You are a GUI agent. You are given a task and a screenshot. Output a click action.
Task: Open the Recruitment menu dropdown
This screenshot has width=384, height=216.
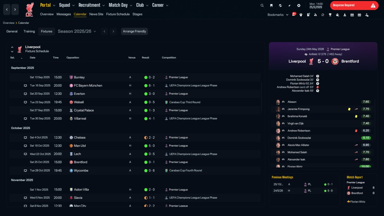103,5
